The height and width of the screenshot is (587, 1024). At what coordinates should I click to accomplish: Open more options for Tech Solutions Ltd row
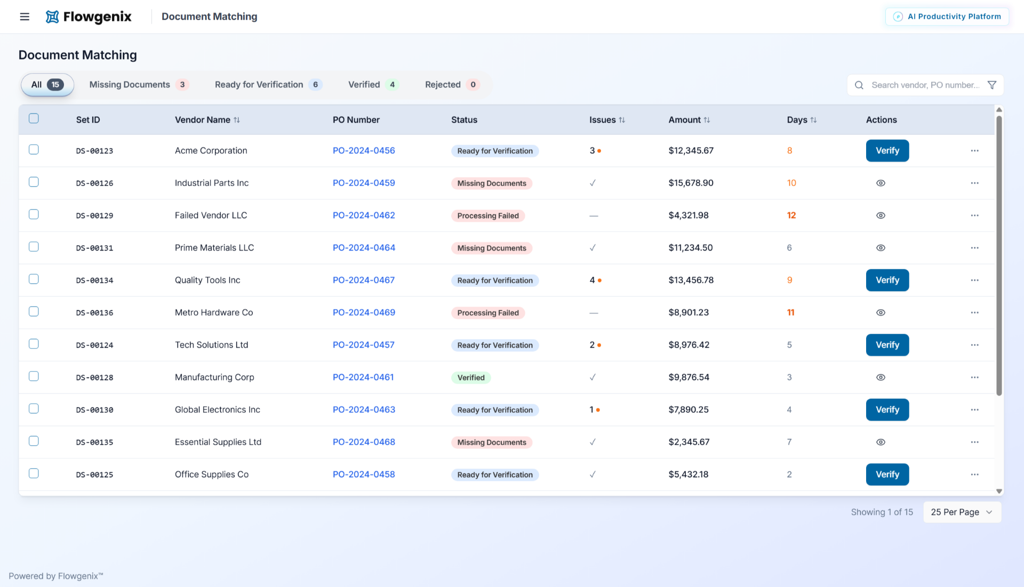pyautogui.click(x=975, y=345)
